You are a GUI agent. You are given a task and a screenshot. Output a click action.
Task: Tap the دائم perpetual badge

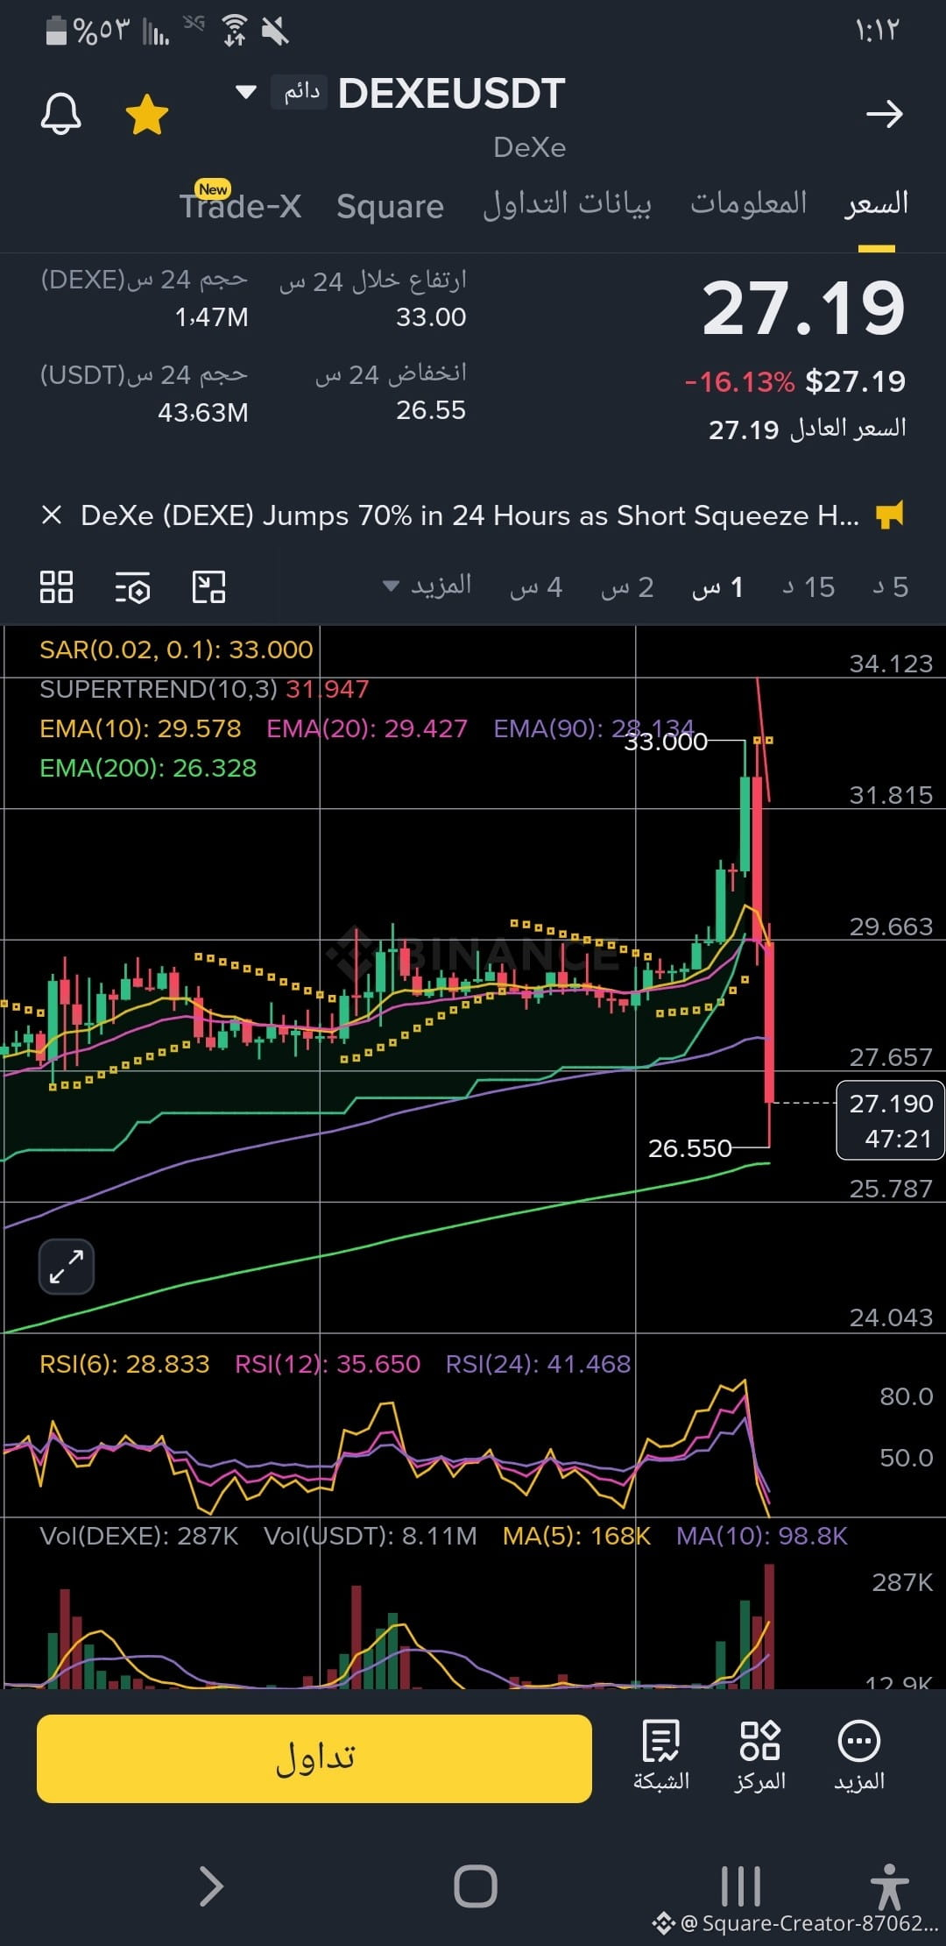(300, 91)
